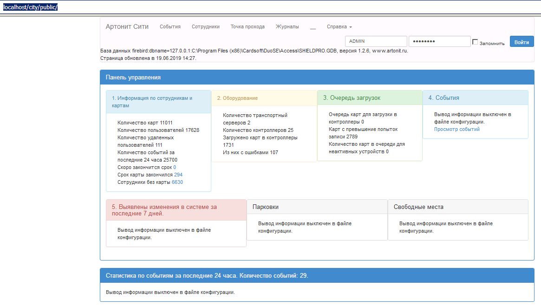Click the localhost address bar URL
Image resolution: width=541 pixels, height=306 pixels.
click(30, 7)
